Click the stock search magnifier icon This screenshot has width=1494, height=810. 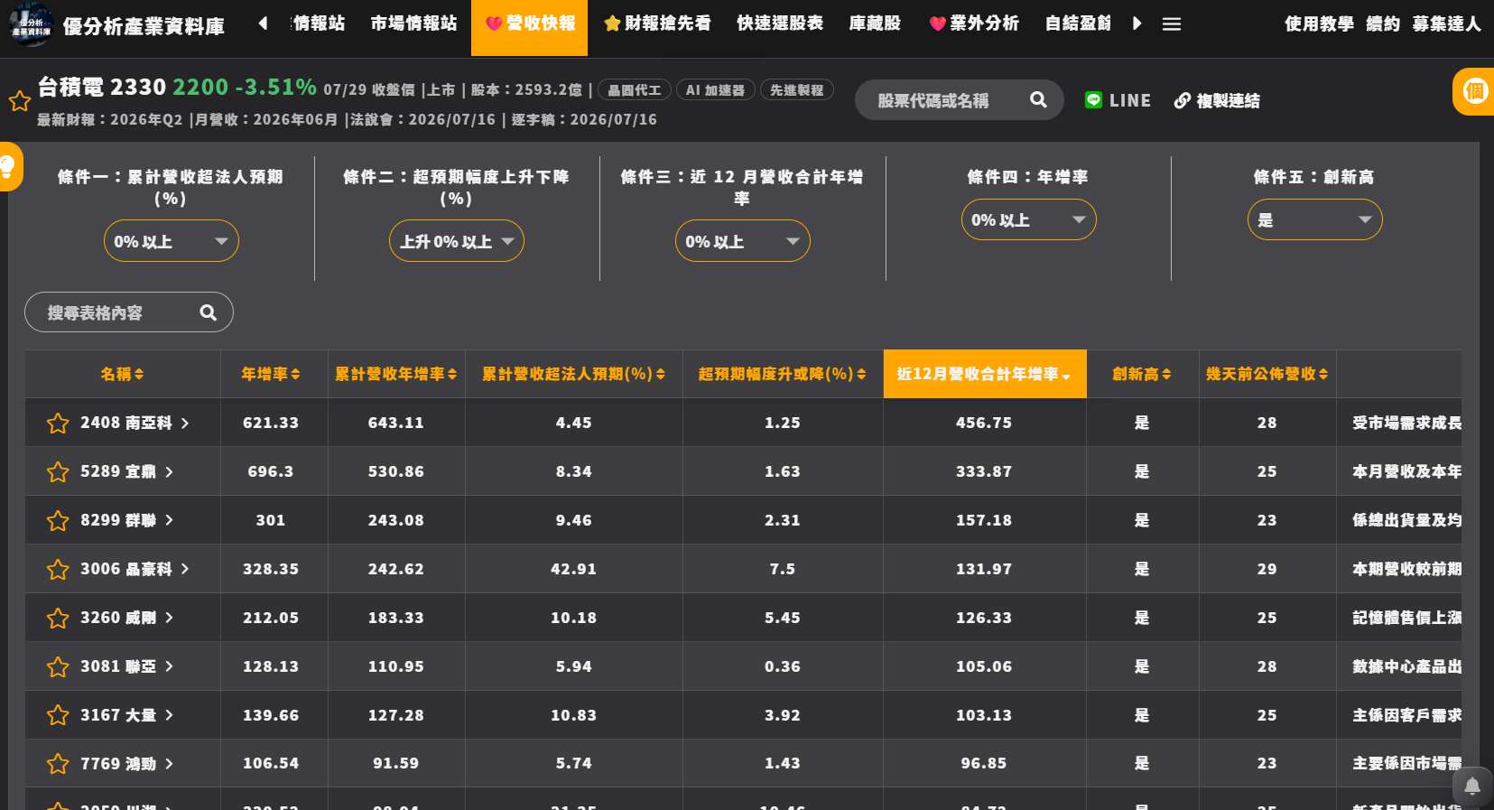point(1038,99)
